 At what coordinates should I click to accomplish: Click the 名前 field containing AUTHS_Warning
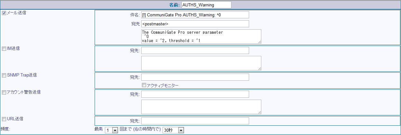tap(206, 5)
